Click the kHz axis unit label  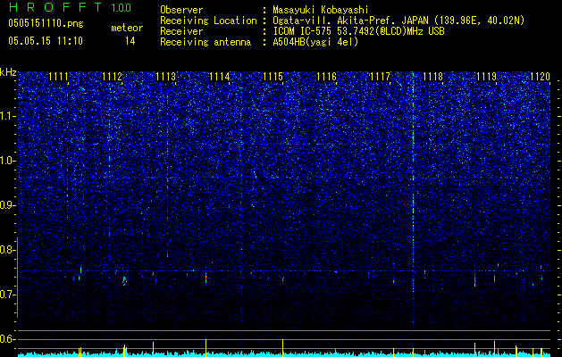coord(8,72)
